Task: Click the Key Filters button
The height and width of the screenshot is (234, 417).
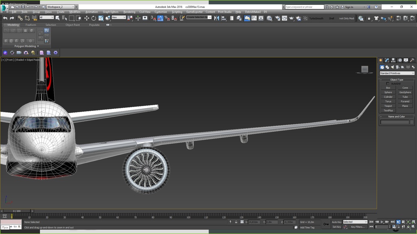Action: [x=358, y=227]
